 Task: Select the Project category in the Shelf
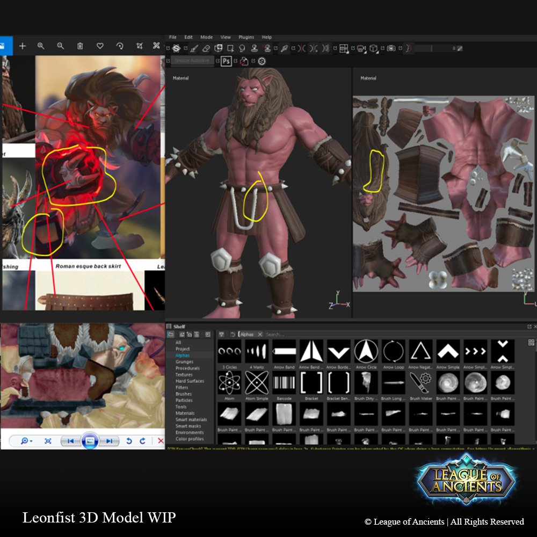click(183, 349)
